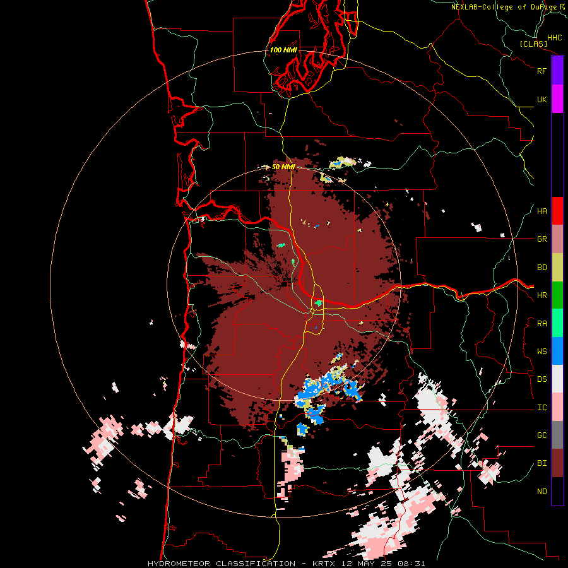Click the WS legend label
The width and height of the screenshot is (568, 568).
(x=541, y=352)
